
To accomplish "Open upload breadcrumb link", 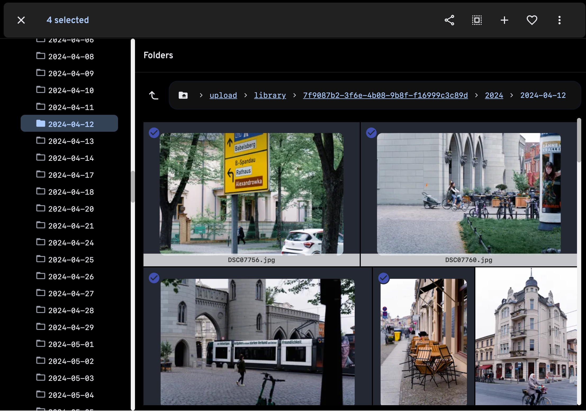I will [223, 95].
